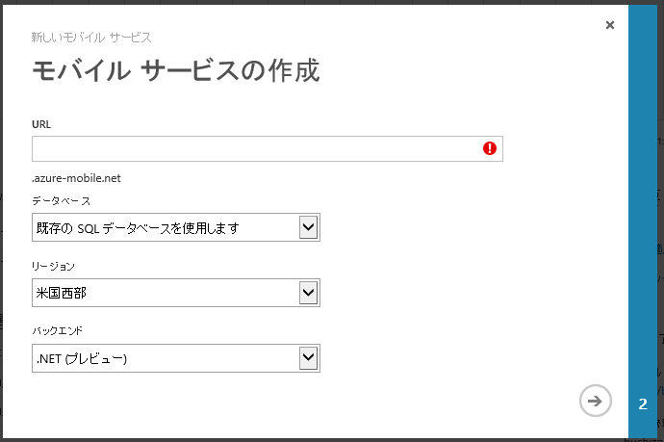Click the 新しいモバイル サービス subtitle
Image resolution: width=664 pixels, height=442 pixels.
click(x=91, y=38)
